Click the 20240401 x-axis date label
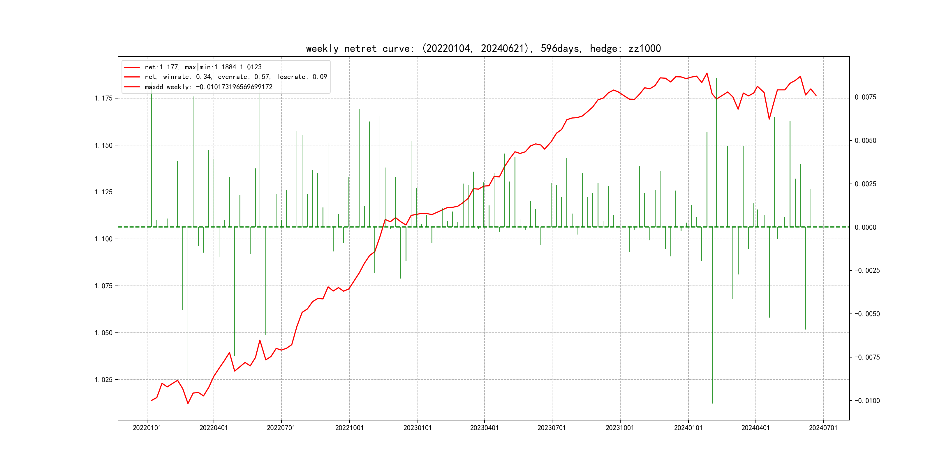Viewport: 944px width, 472px height. [x=755, y=428]
